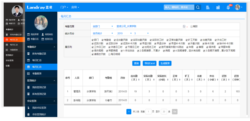Sort by 出差（天） column arrows
The height and width of the screenshot is (121, 250).
point(204,80)
